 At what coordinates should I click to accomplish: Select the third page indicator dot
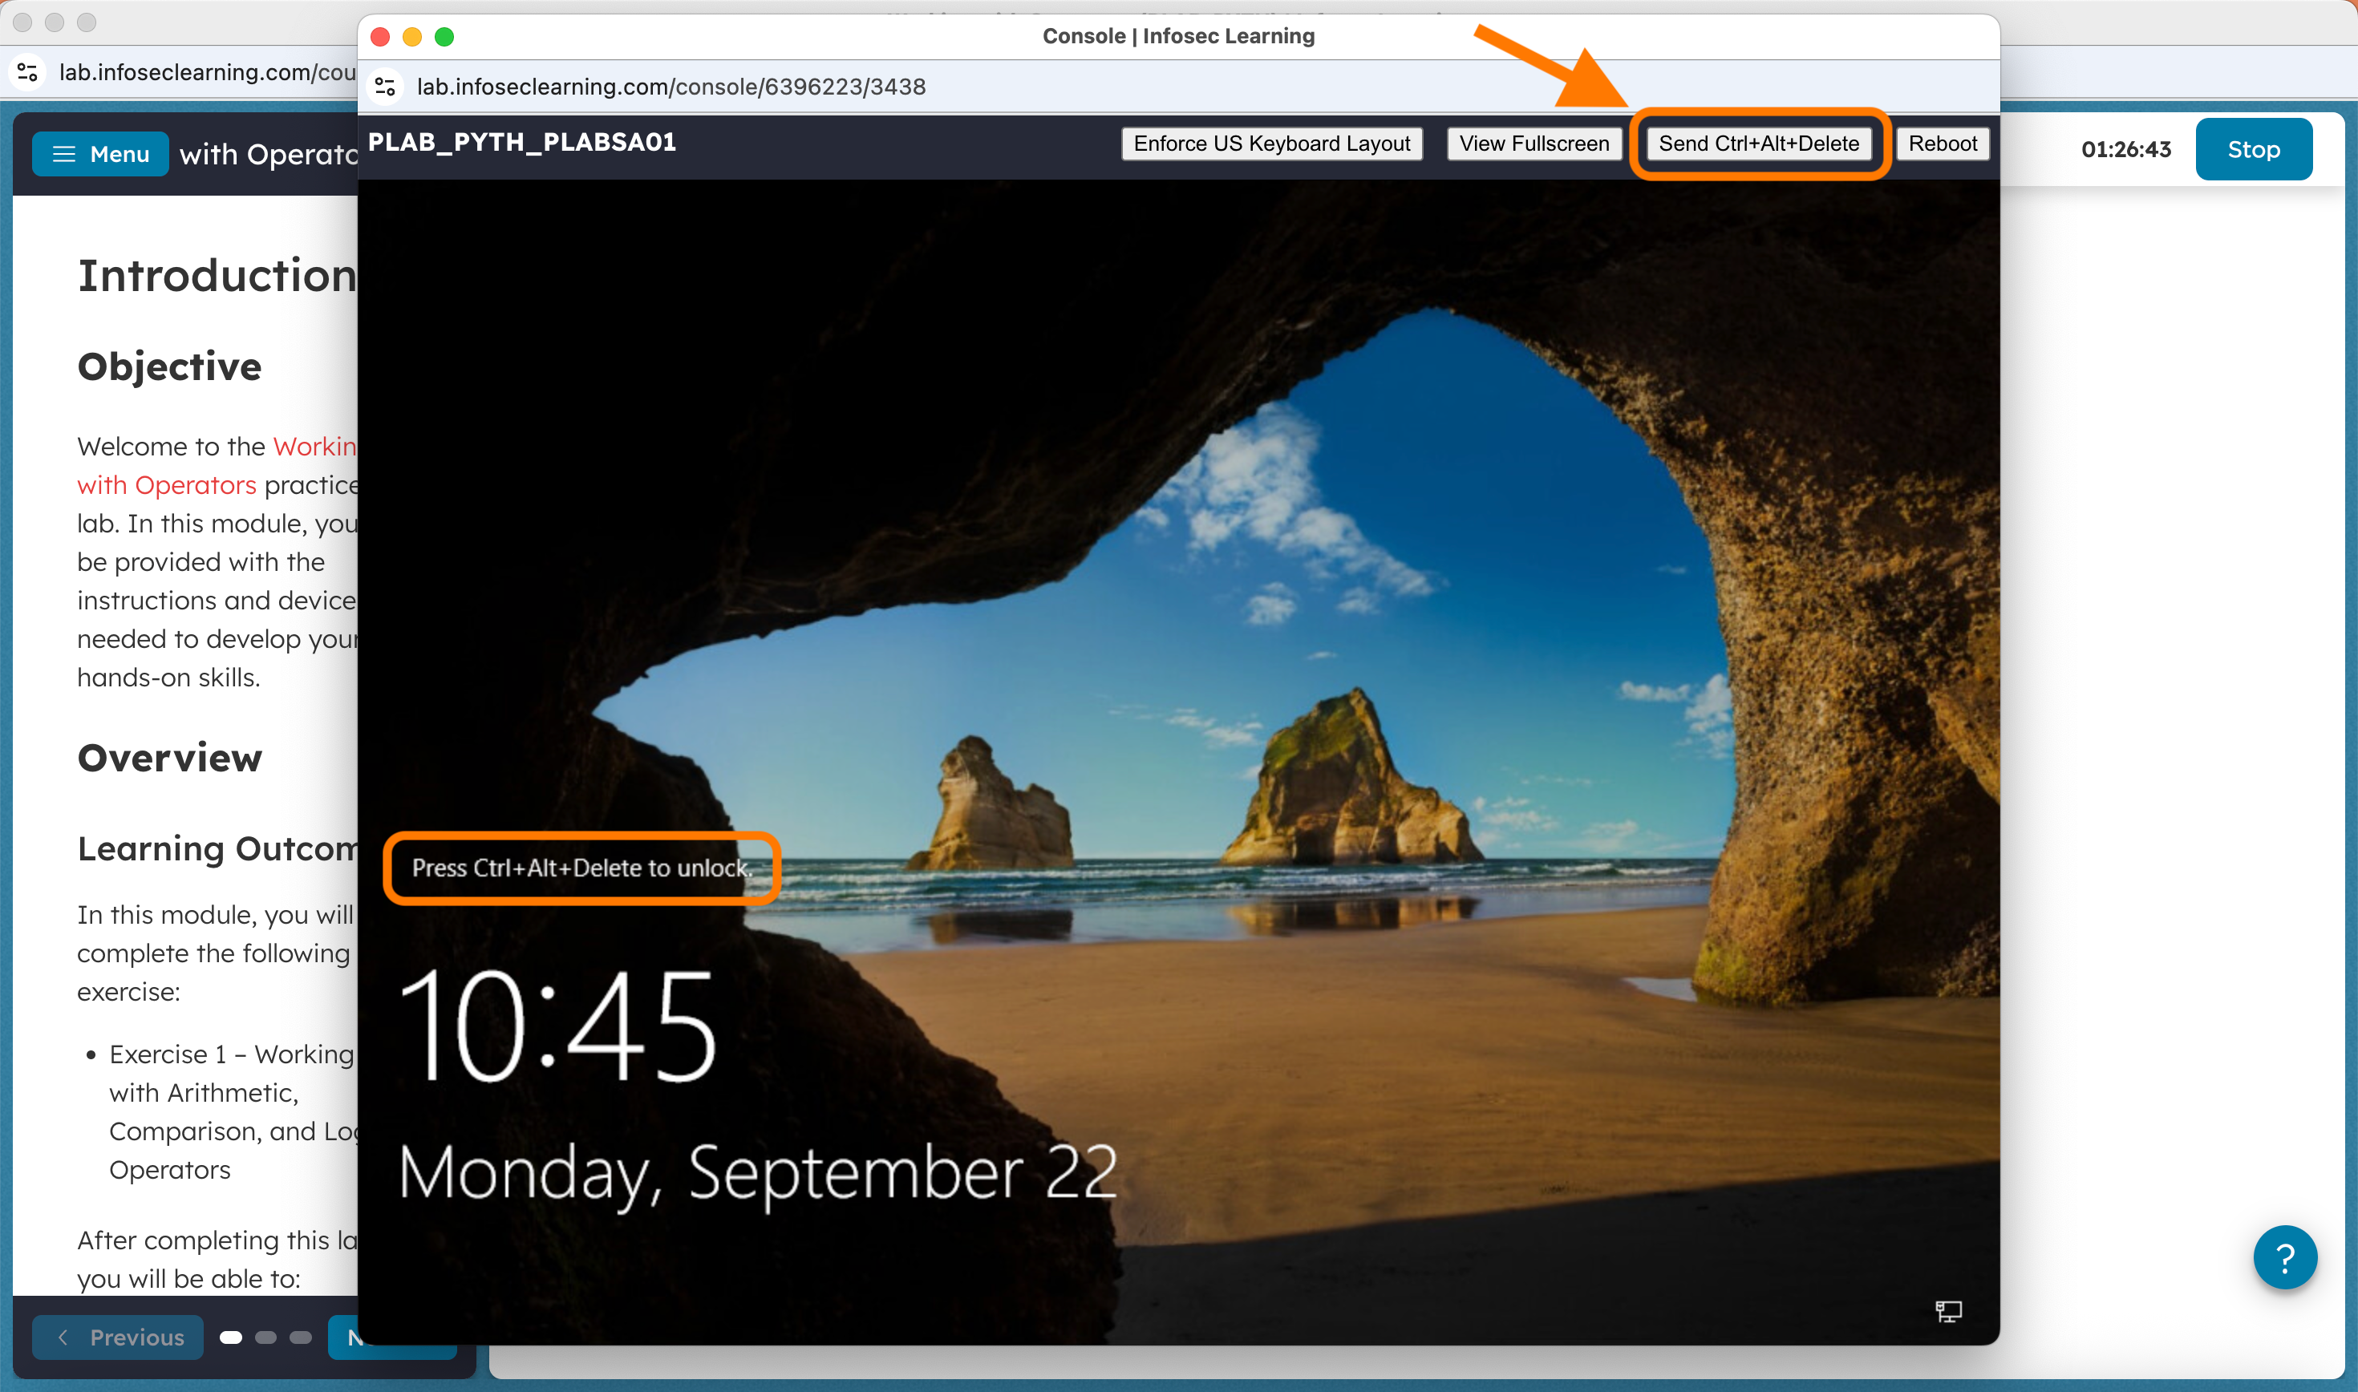coord(300,1337)
